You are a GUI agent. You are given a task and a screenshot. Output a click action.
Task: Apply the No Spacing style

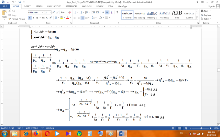140,15
